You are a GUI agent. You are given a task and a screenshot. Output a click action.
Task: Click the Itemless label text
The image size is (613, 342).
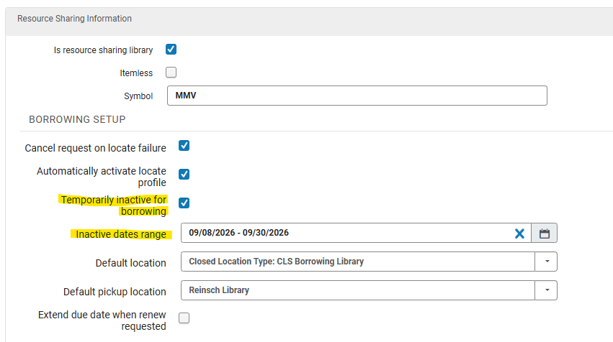(x=136, y=73)
